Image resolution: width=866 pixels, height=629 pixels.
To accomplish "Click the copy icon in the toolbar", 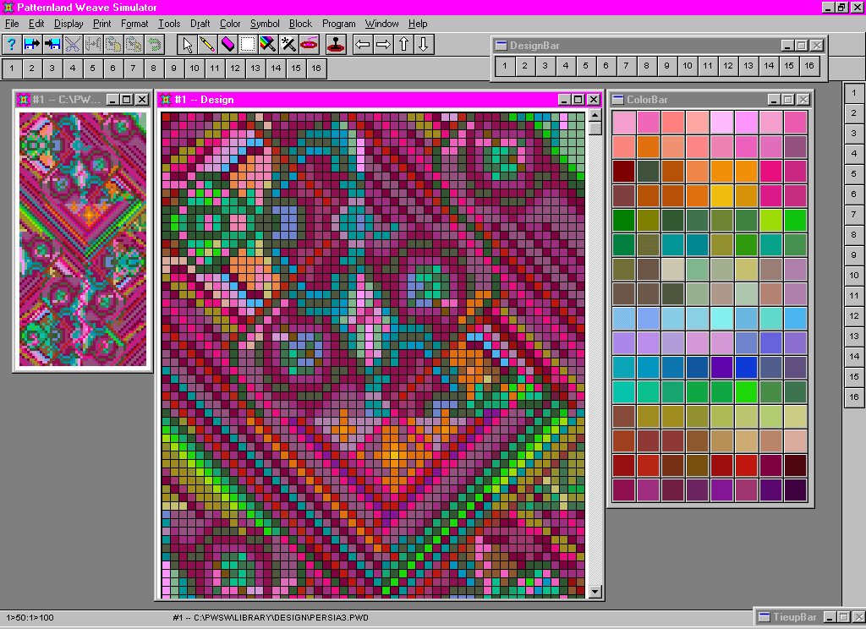I will click(114, 44).
